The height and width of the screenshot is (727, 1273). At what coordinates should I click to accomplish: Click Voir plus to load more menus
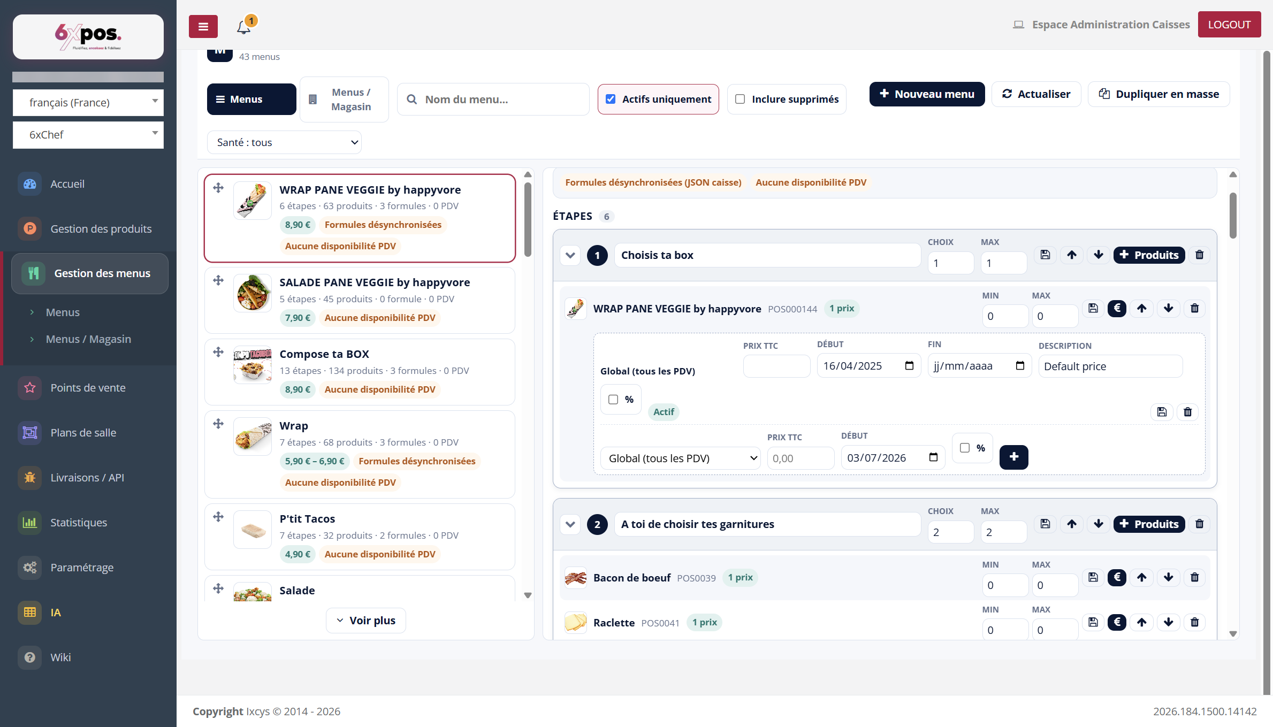(366, 621)
